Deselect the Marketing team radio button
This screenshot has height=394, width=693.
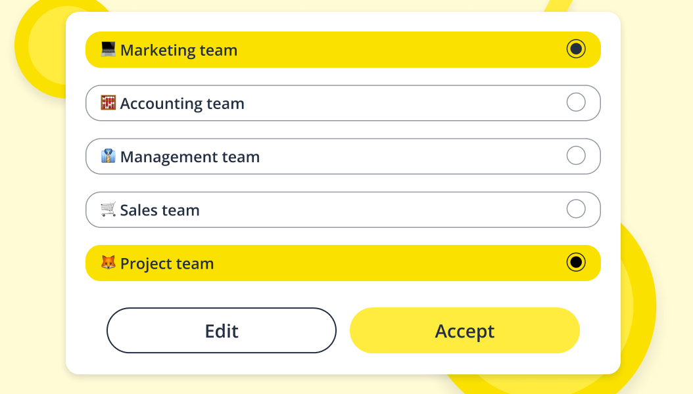point(576,49)
